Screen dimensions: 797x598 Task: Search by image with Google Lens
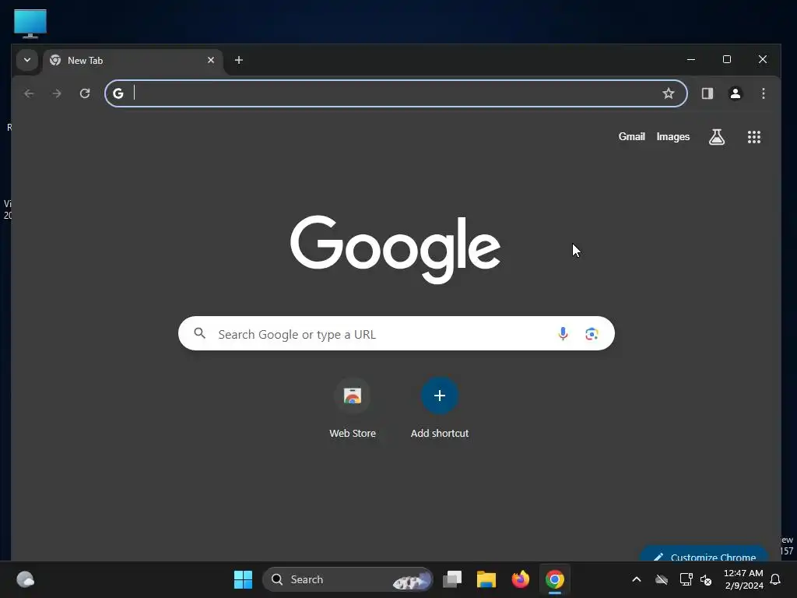point(592,333)
